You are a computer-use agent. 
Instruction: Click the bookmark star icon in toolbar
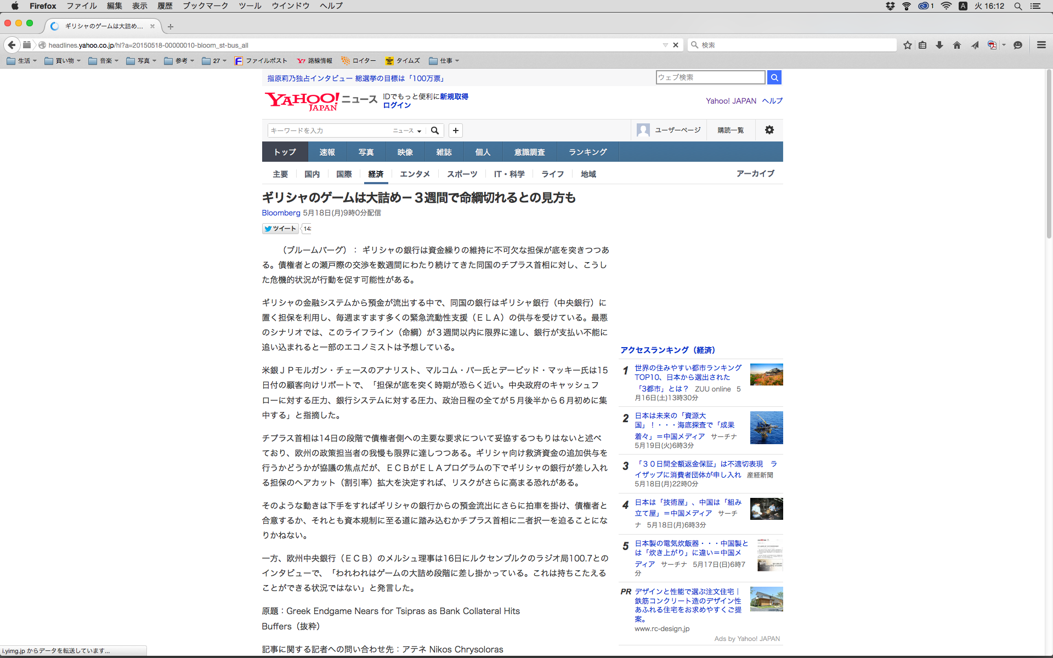(908, 45)
